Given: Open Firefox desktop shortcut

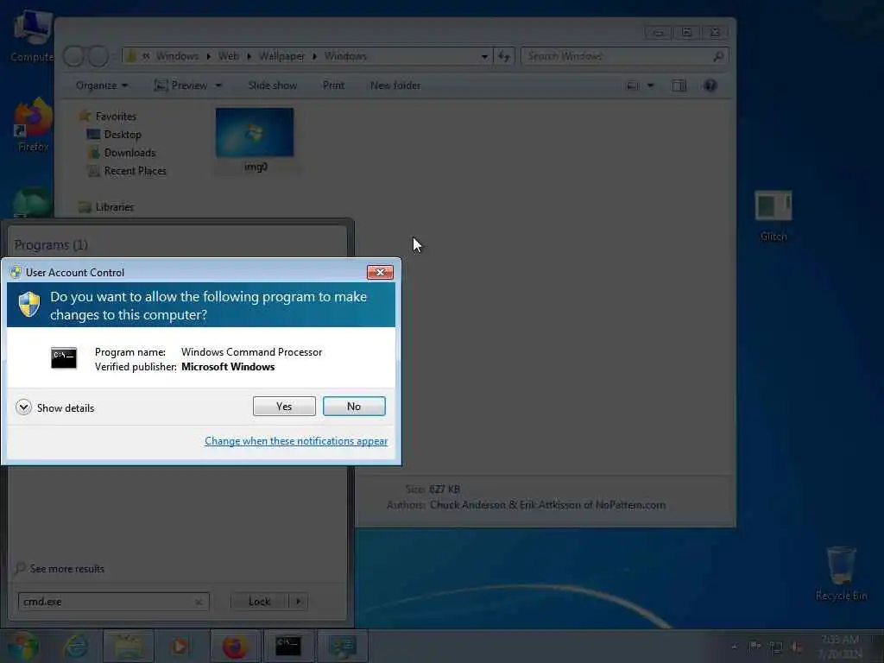Looking at the screenshot, I should pyautogui.click(x=33, y=125).
